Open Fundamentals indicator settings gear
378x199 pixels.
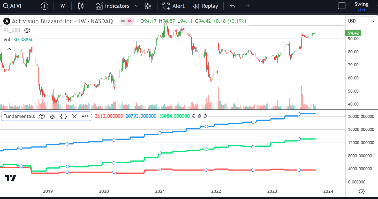(52, 116)
